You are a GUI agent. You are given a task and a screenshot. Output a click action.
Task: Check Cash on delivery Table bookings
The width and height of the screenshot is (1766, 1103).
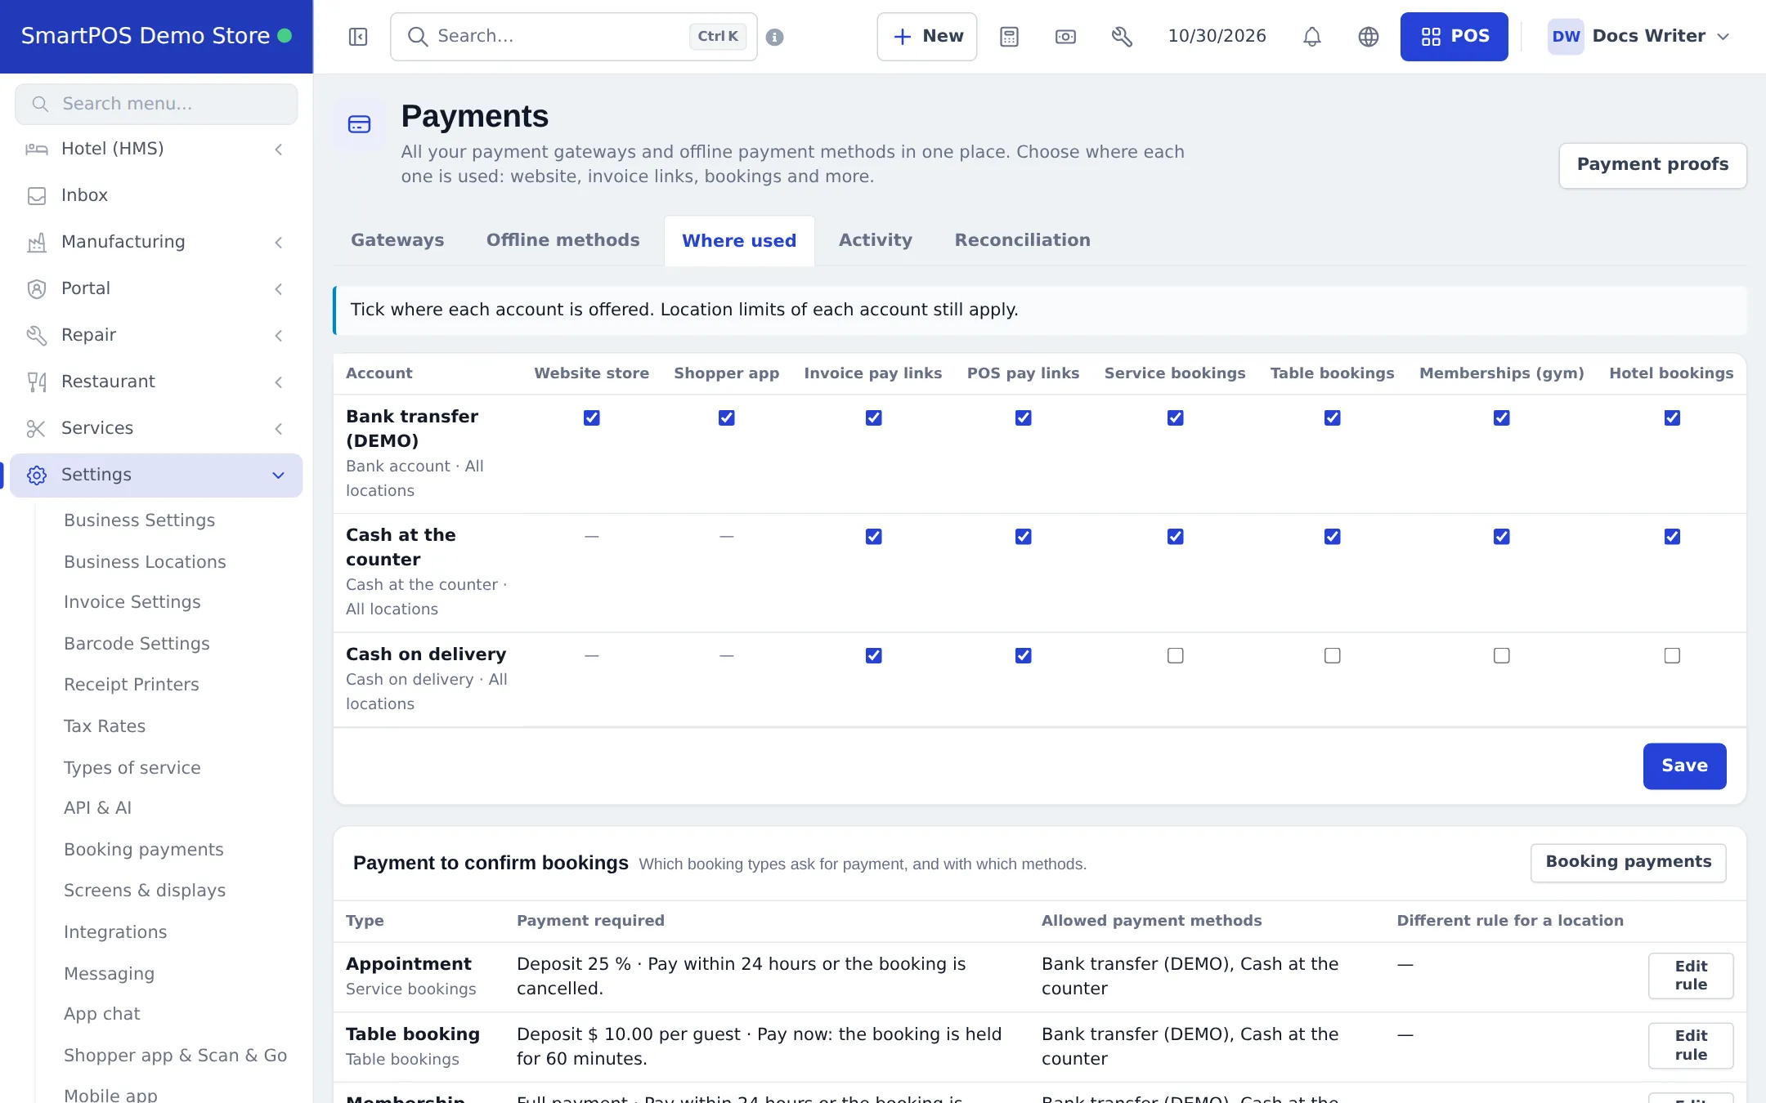point(1333,655)
